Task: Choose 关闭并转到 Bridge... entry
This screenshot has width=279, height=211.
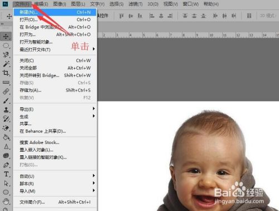Action: coord(55,75)
